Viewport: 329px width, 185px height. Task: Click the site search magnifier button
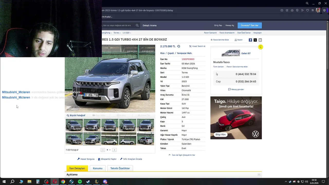pos(137,25)
